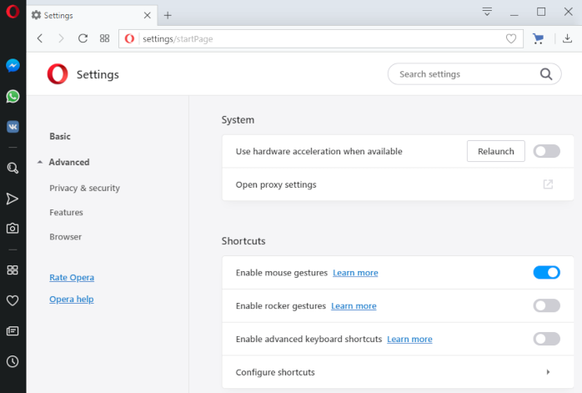Disable the mouse gestures toggle
Viewport: 582px width, 393px height.
click(546, 272)
